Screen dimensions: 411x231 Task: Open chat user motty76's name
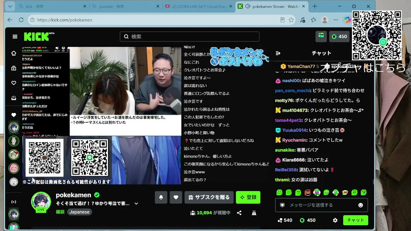(284, 100)
